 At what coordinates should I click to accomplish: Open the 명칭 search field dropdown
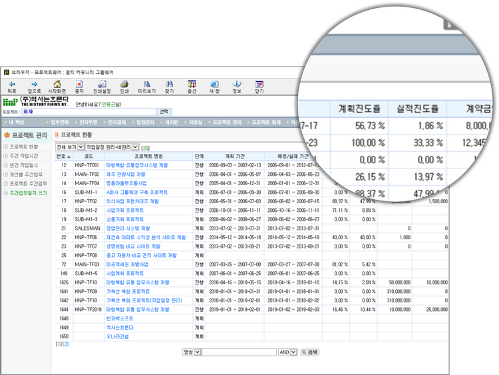tap(192, 352)
